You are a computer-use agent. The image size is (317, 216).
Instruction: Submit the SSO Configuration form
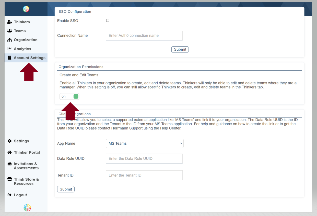coord(180,49)
